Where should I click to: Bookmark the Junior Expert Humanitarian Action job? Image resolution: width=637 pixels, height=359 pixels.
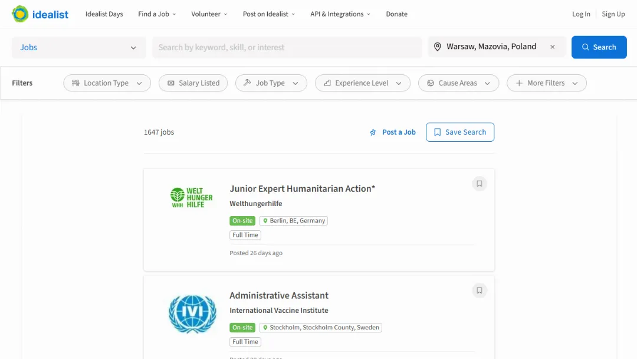[x=479, y=183]
